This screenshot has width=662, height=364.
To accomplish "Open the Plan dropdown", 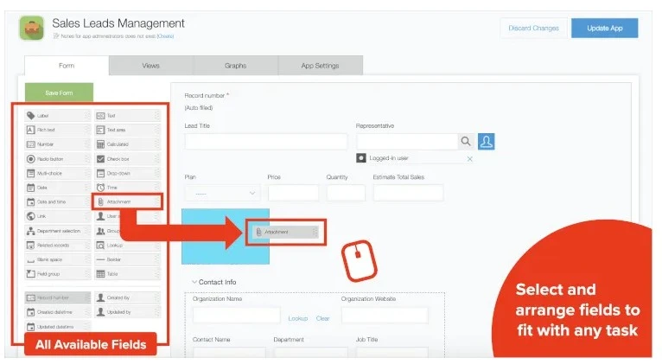I will coord(222,194).
